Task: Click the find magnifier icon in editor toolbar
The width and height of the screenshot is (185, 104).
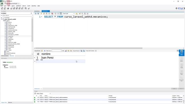Action: coord(82,14)
